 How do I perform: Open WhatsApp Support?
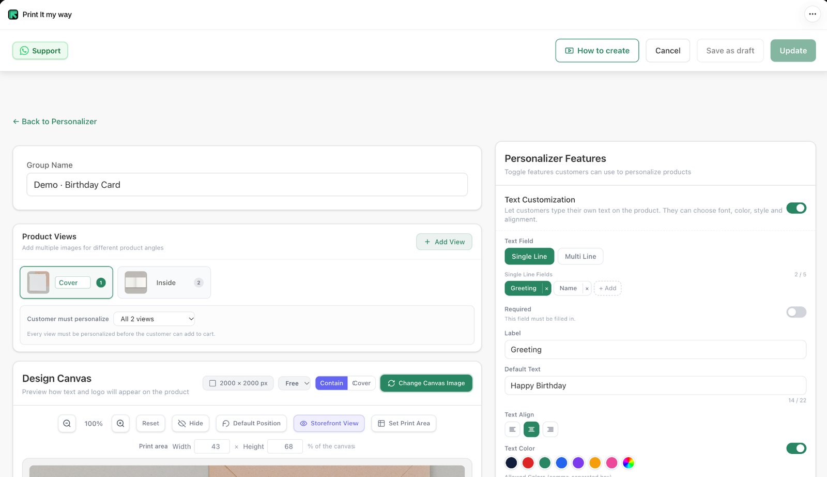click(x=40, y=51)
